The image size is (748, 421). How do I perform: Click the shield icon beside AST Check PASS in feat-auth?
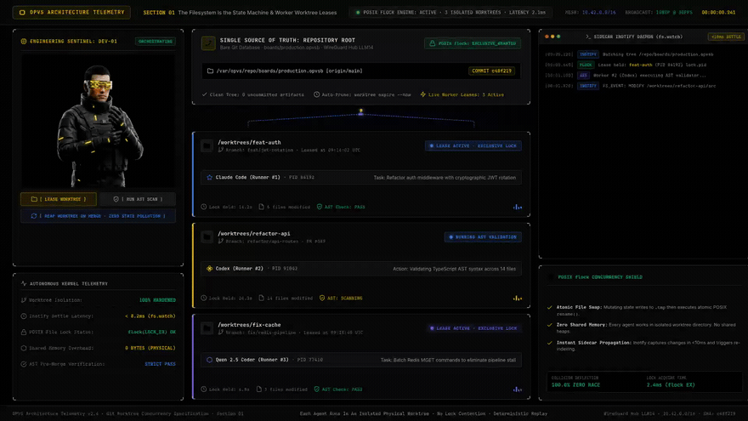[x=319, y=207]
